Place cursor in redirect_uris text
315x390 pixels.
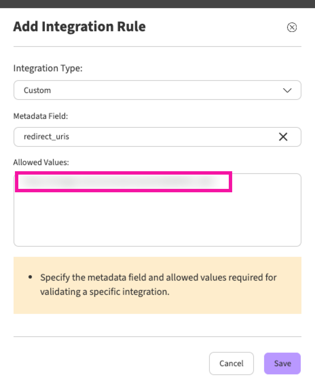point(46,137)
